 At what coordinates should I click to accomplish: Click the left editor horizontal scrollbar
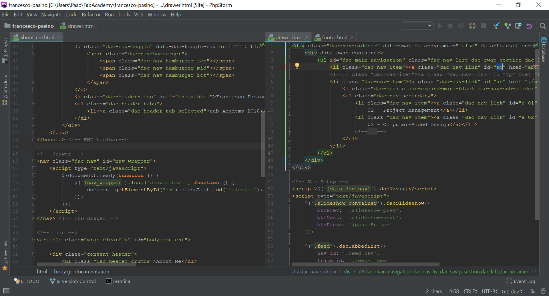86,265
